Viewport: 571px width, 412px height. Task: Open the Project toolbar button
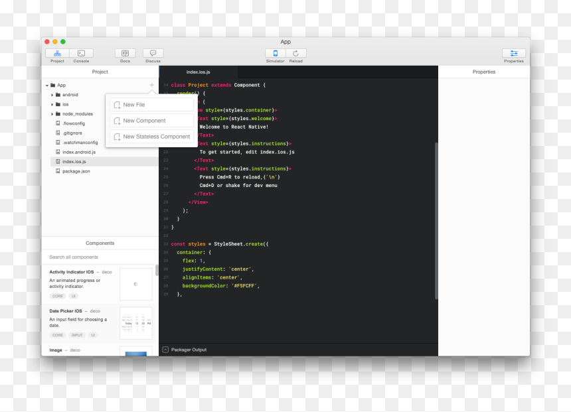pyautogui.click(x=57, y=54)
